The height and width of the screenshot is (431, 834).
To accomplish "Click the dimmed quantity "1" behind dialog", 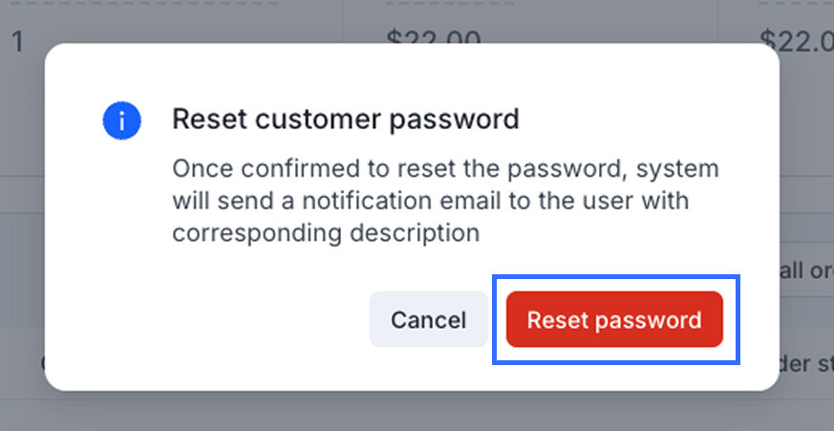I will pos(18,41).
